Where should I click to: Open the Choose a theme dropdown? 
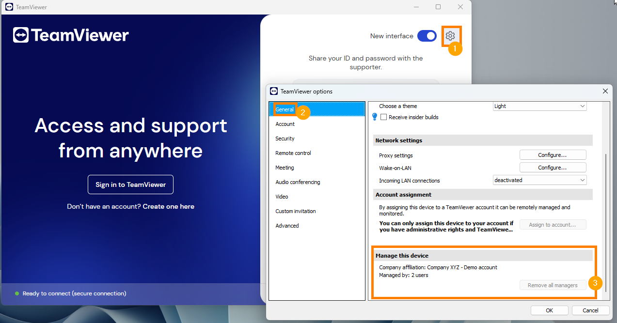coord(539,106)
